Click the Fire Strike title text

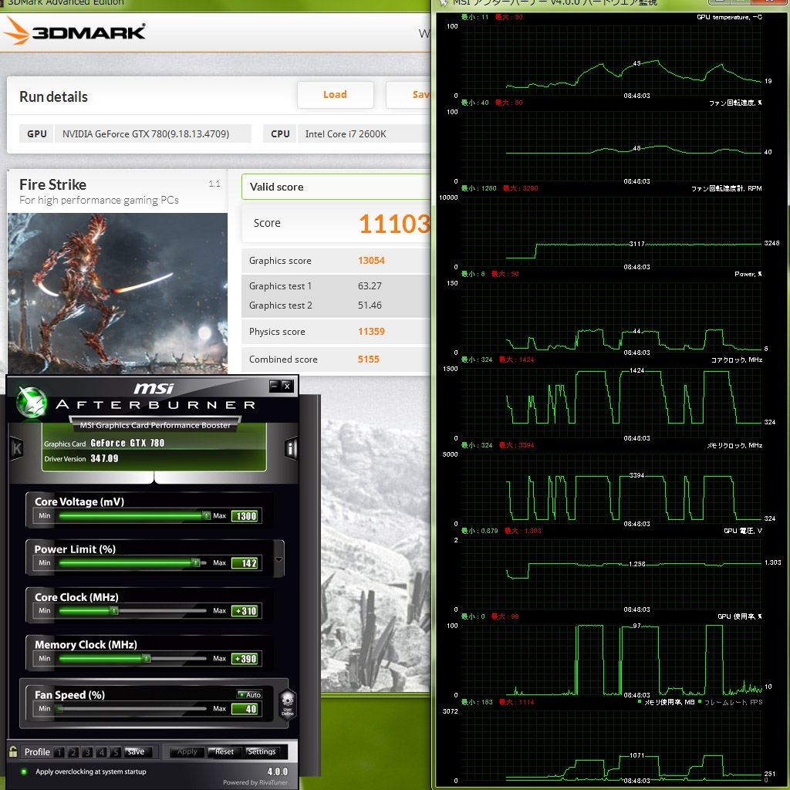click(x=53, y=185)
